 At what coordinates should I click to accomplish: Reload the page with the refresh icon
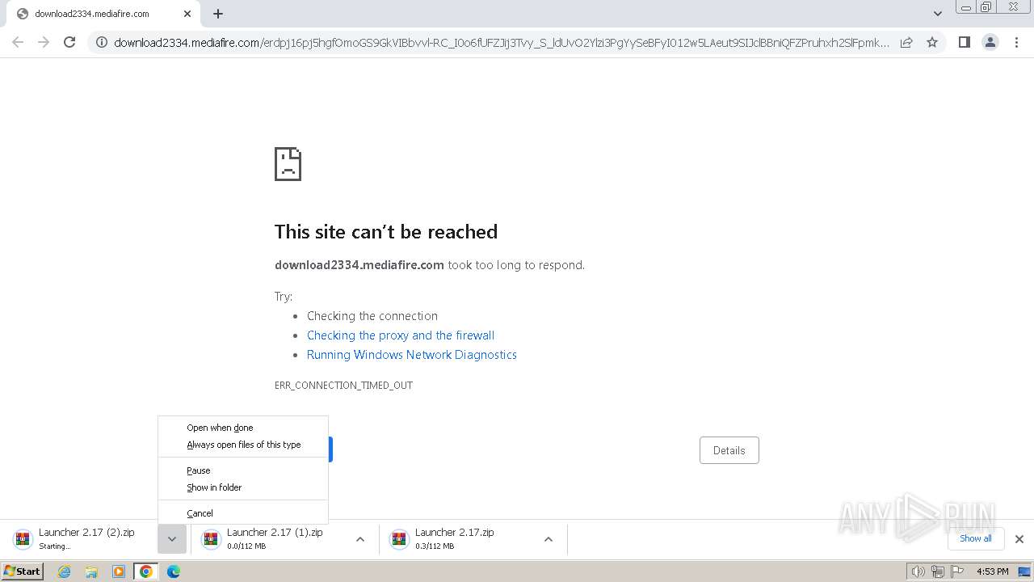pyautogui.click(x=69, y=42)
